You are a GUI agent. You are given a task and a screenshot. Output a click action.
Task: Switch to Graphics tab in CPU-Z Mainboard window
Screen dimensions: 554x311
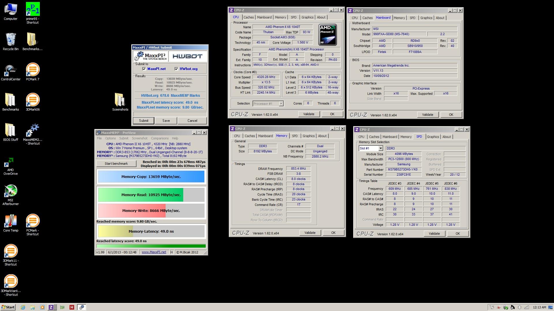click(426, 18)
